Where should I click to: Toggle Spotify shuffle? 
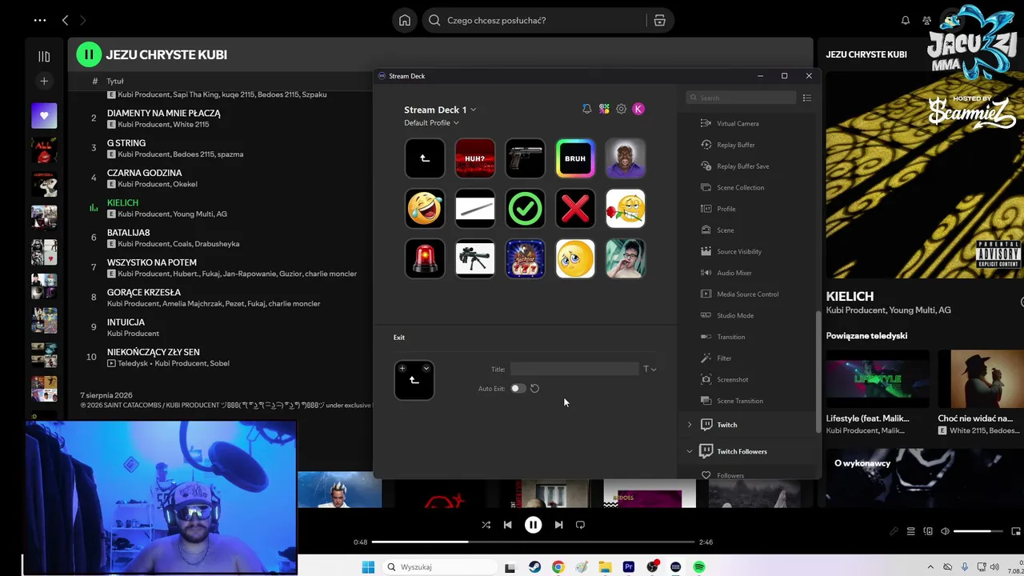pos(486,525)
